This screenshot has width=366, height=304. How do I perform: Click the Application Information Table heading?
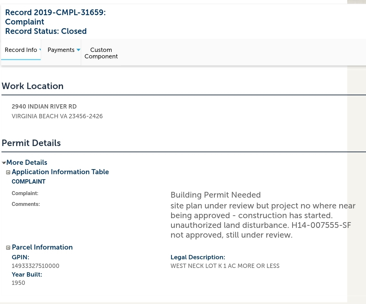[60, 172]
